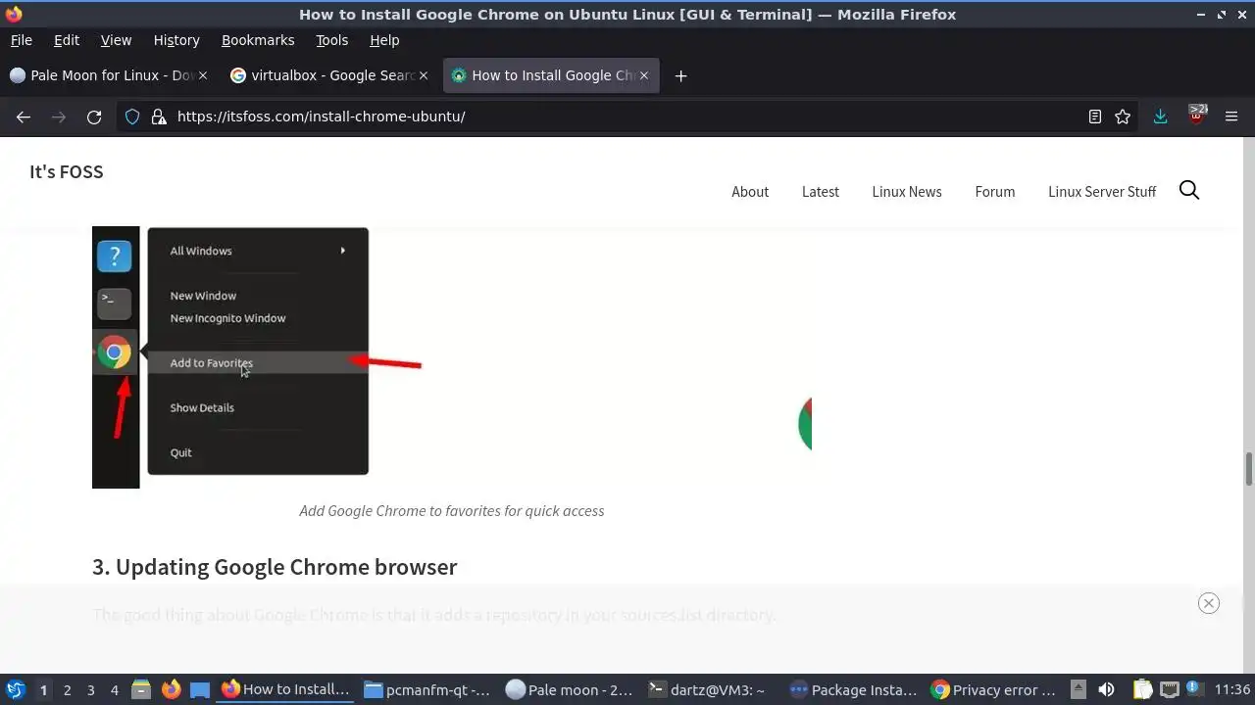Launch the file manager from panel quicklaunch
The width and height of the screenshot is (1255, 705).
point(141,690)
